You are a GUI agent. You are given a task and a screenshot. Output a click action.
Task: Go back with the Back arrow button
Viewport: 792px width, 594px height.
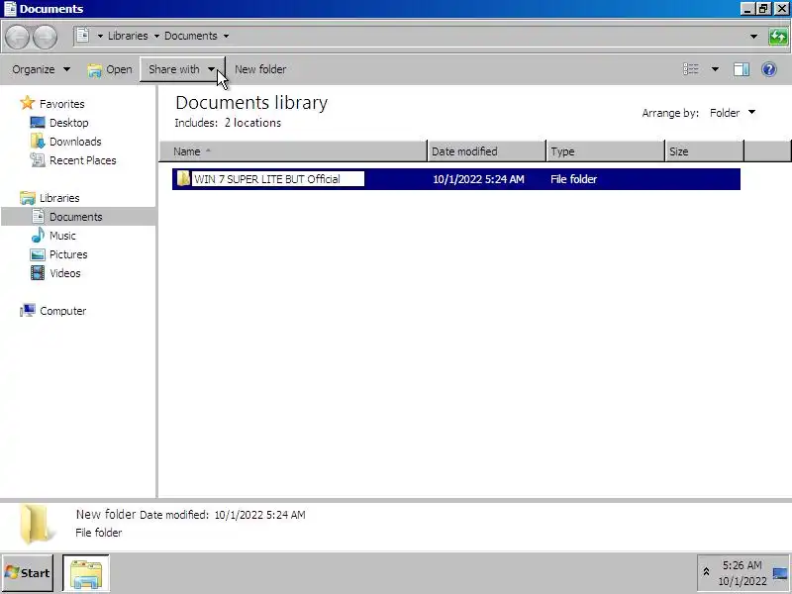pyautogui.click(x=17, y=37)
